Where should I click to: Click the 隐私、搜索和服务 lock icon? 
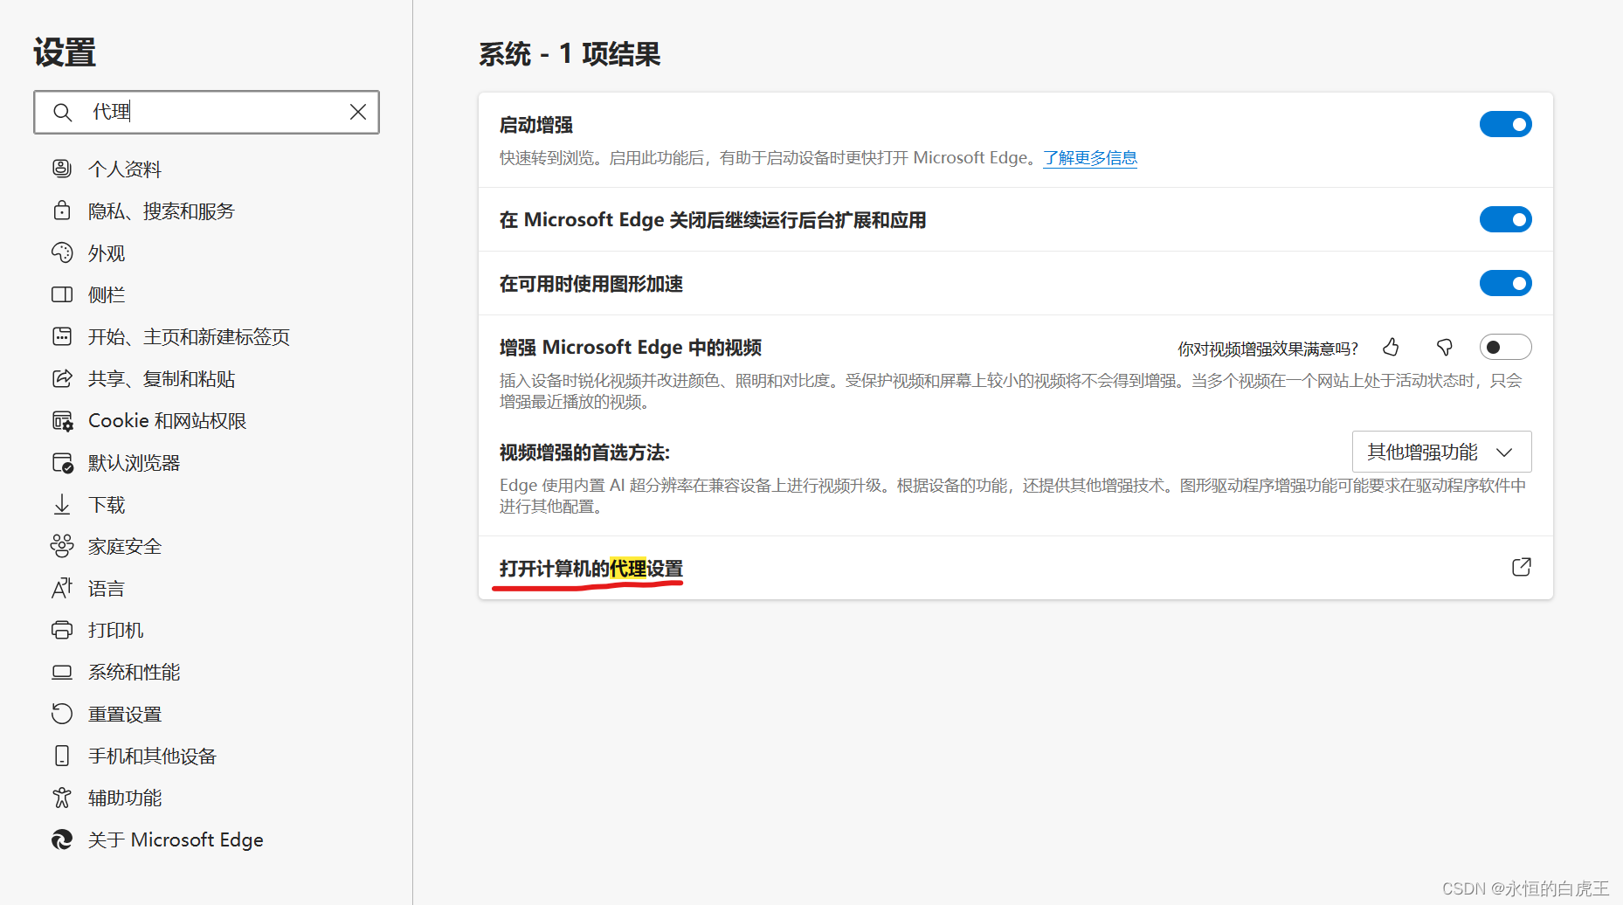[x=62, y=211]
